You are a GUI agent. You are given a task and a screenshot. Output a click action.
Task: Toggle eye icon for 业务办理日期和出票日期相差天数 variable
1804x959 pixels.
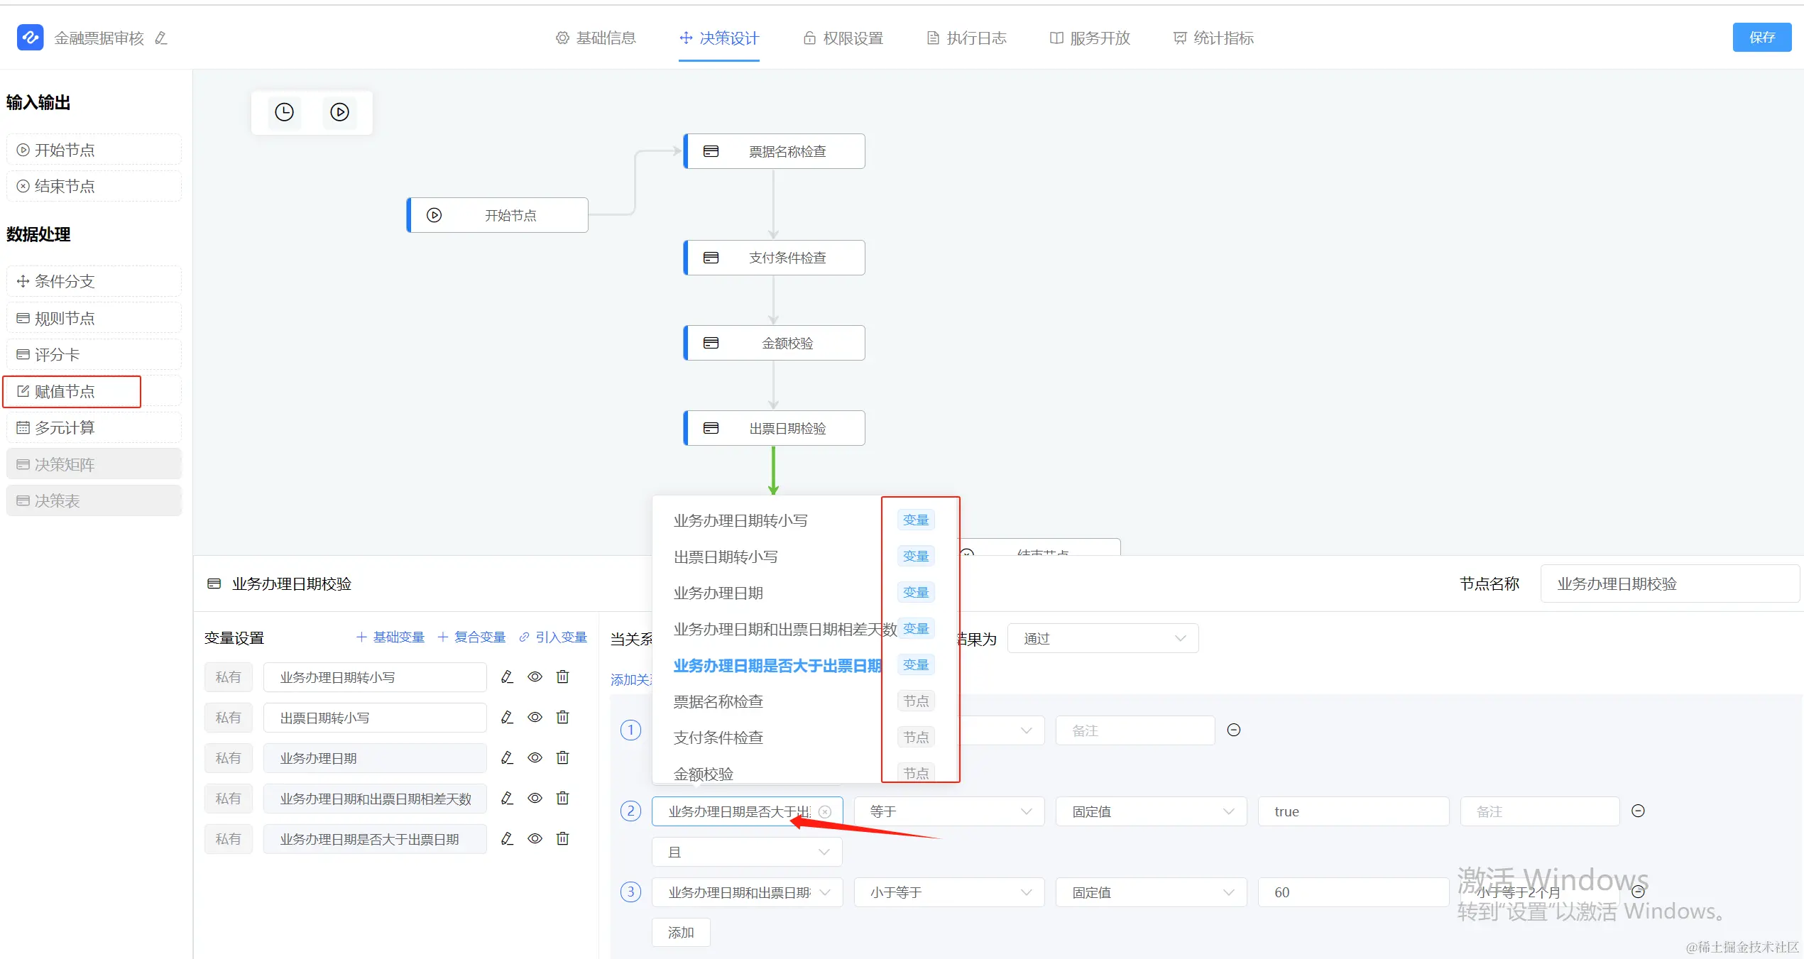coord(535,799)
